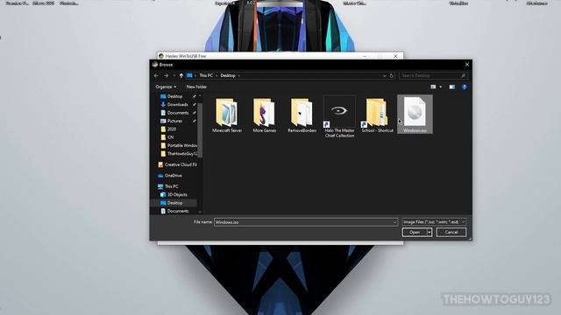Viewport: 561px width, 315px height.
Task: Open the Image Files type filter
Action: point(434,222)
